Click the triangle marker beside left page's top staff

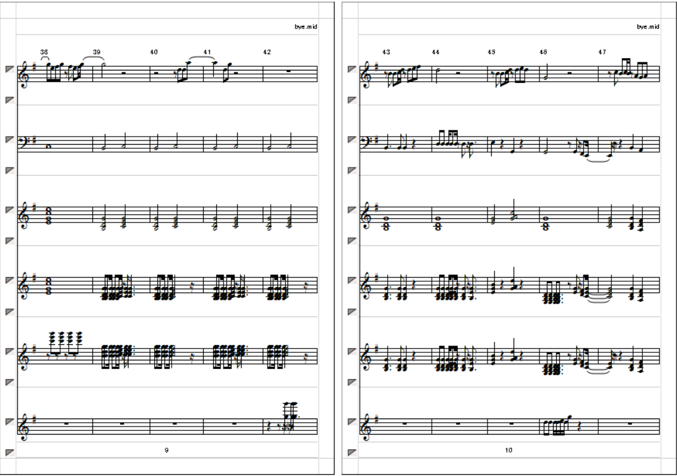pyautogui.click(x=9, y=69)
